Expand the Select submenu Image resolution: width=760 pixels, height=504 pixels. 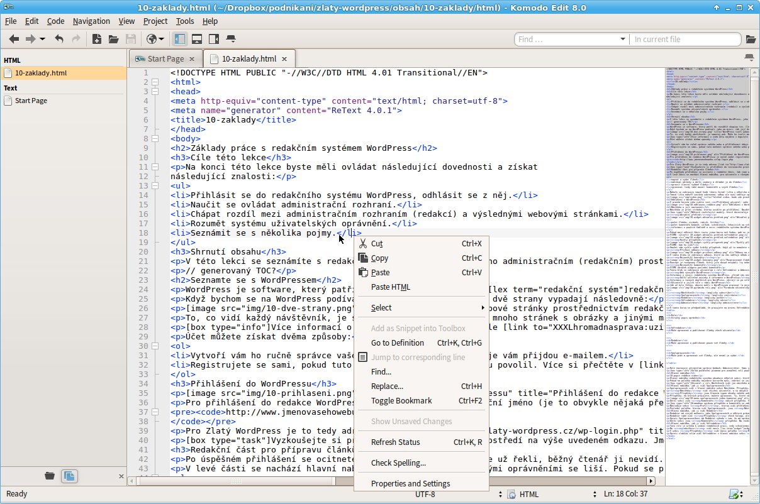[x=422, y=308]
